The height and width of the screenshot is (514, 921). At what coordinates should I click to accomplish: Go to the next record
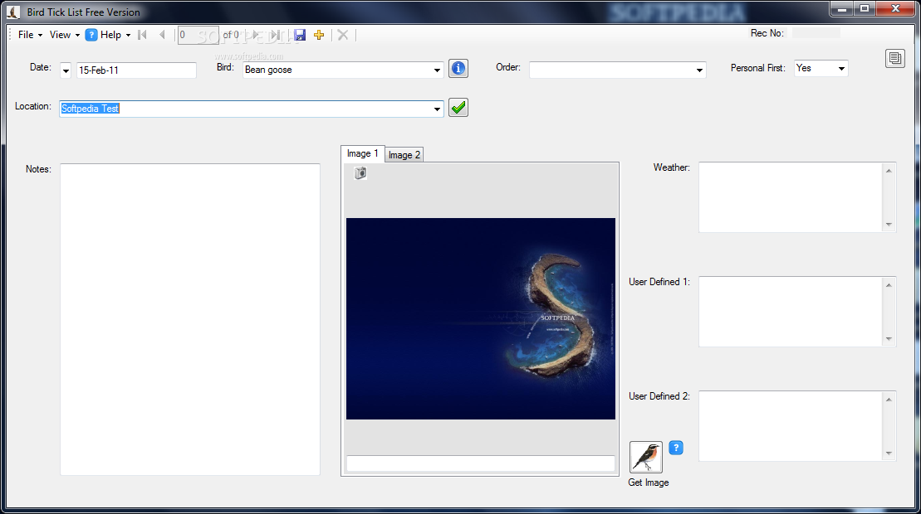256,35
